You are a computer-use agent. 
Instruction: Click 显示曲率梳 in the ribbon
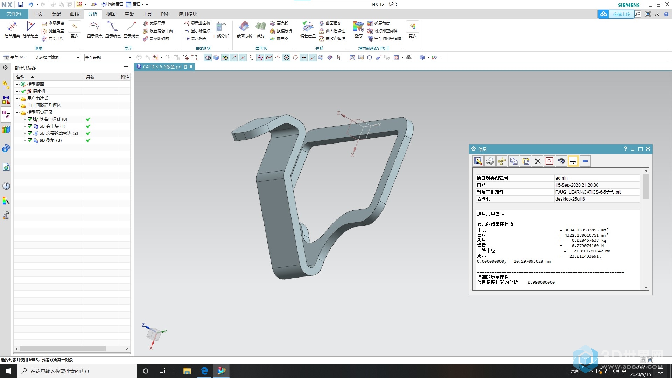tap(197, 23)
